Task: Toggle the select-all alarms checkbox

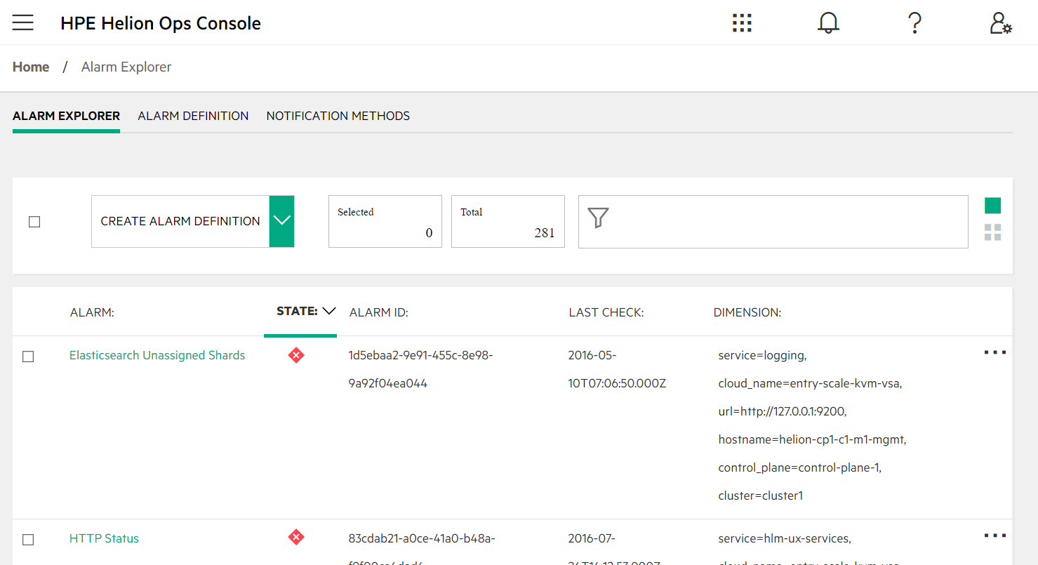Action: click(x=34, y=222)
